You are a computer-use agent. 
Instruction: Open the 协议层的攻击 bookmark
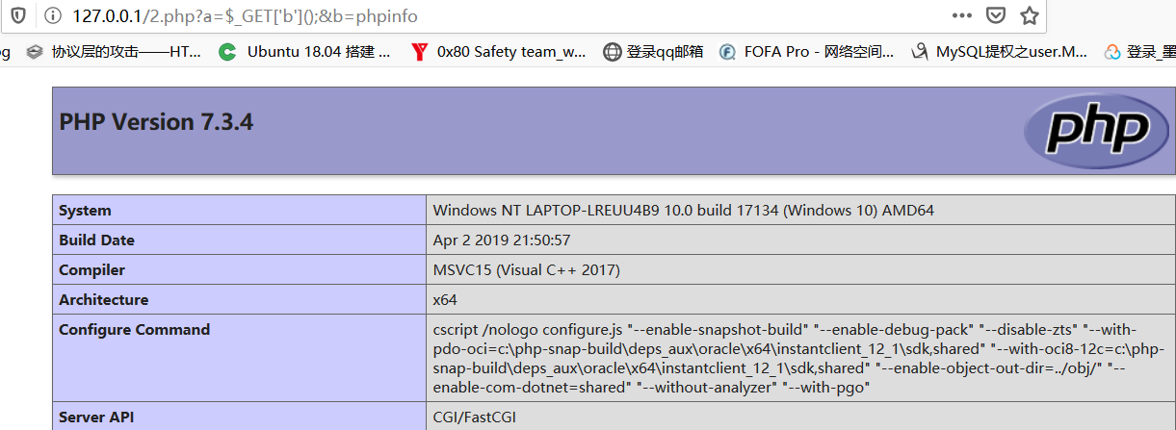click(x=114, y=51)
